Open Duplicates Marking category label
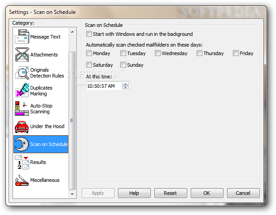Viewport: 276px width, 215px height. click(41, 90)
